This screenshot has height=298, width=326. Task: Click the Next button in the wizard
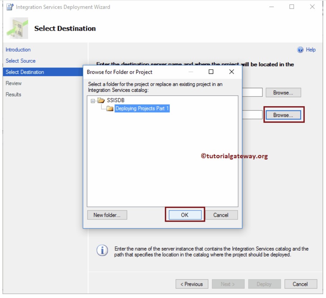(228, 284)
